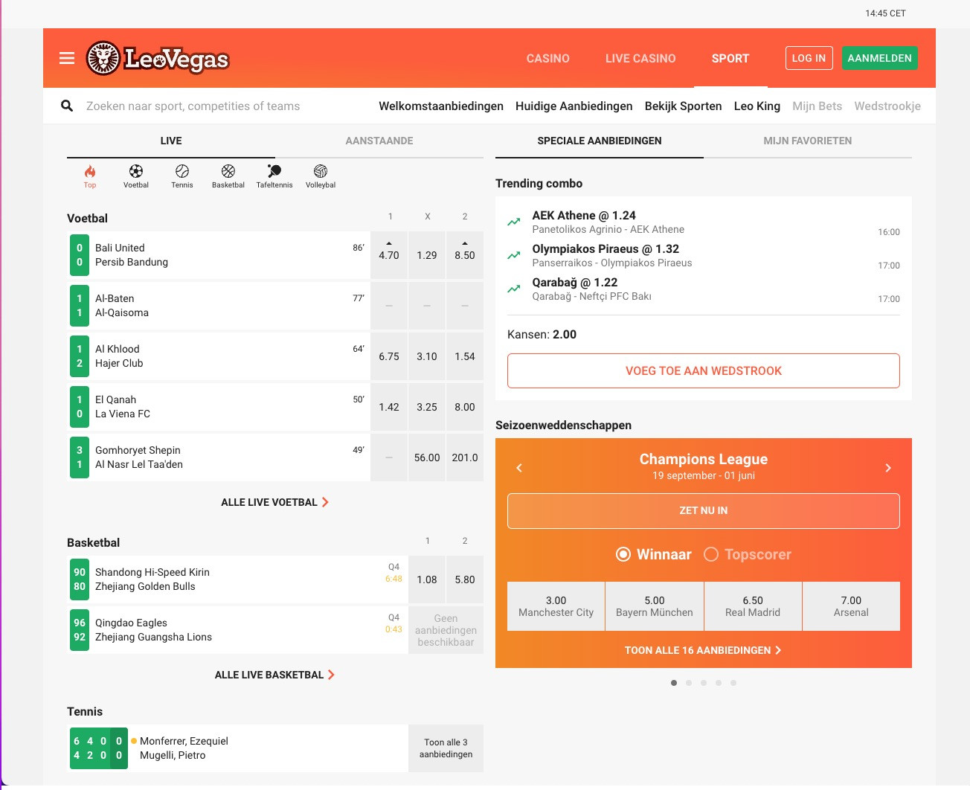This screenshot has height=790, width=970.
Task: Switch to the AANSTAANDE tab
Action: click(x=379, y=141)
